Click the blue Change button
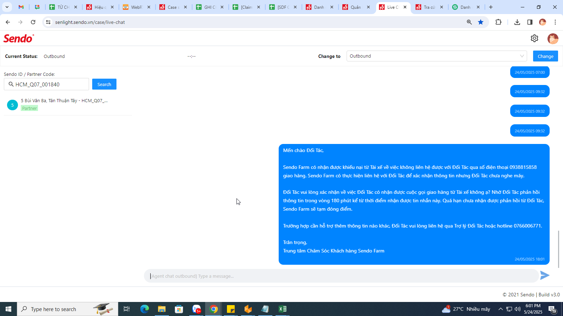The height and width of the screenshot is (316, 563). tap(545, 56)
